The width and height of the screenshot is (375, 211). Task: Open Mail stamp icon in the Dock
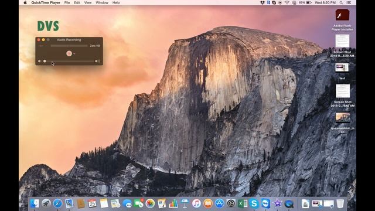(x=69, y=203)
